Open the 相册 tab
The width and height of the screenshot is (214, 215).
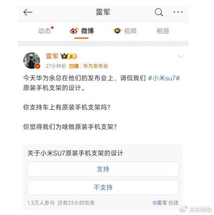tap(163, 31)
